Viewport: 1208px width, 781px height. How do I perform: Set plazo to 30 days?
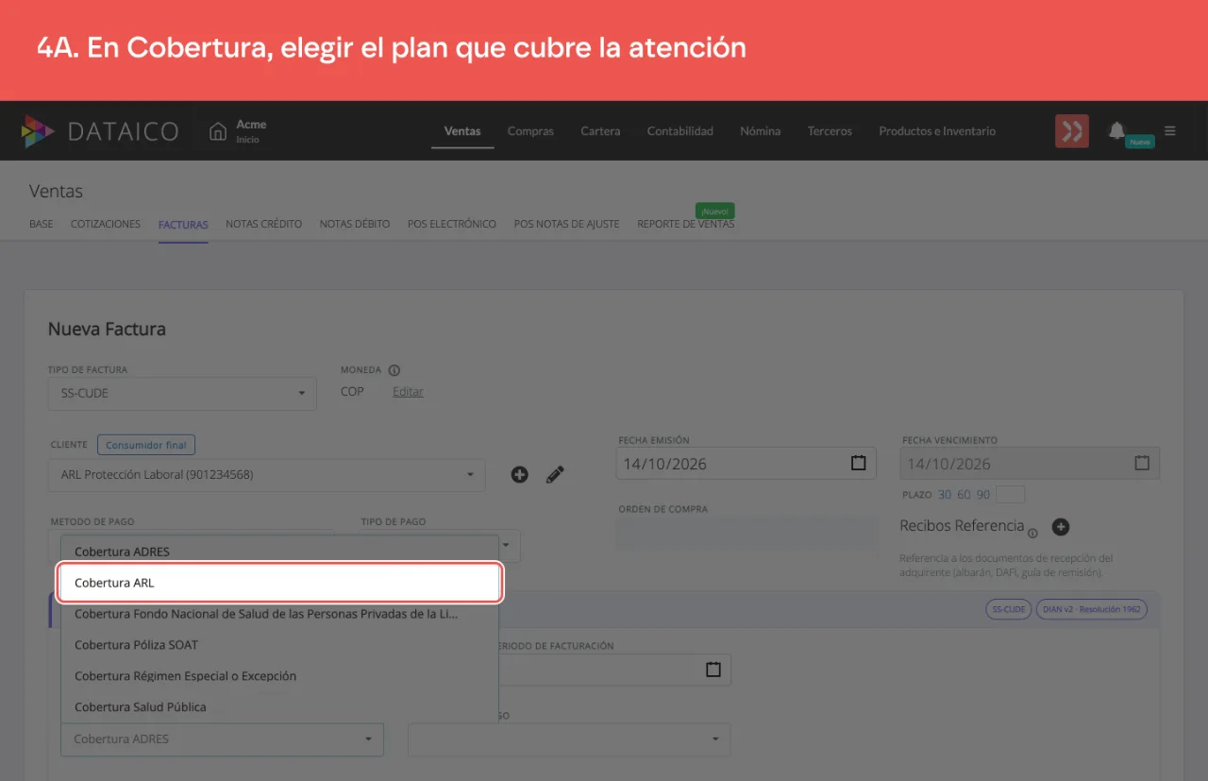point(945,495)
